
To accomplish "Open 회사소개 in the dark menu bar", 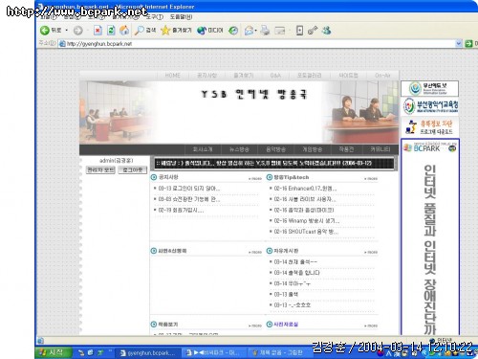I will tap(203, 149).
